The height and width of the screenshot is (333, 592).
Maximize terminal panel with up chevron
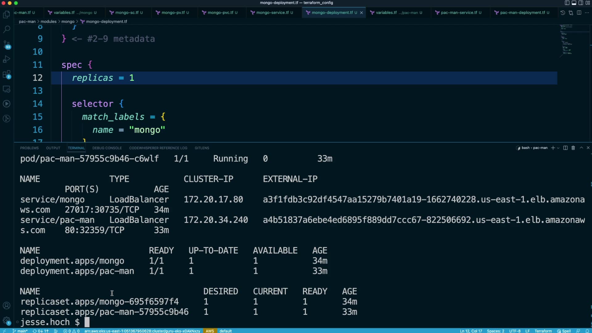point(581,148)
